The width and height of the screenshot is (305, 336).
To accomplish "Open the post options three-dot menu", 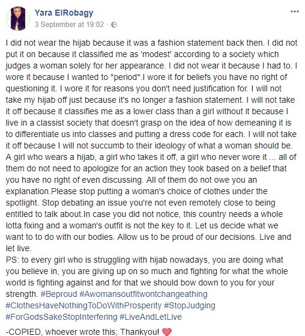I will point(295,11).
